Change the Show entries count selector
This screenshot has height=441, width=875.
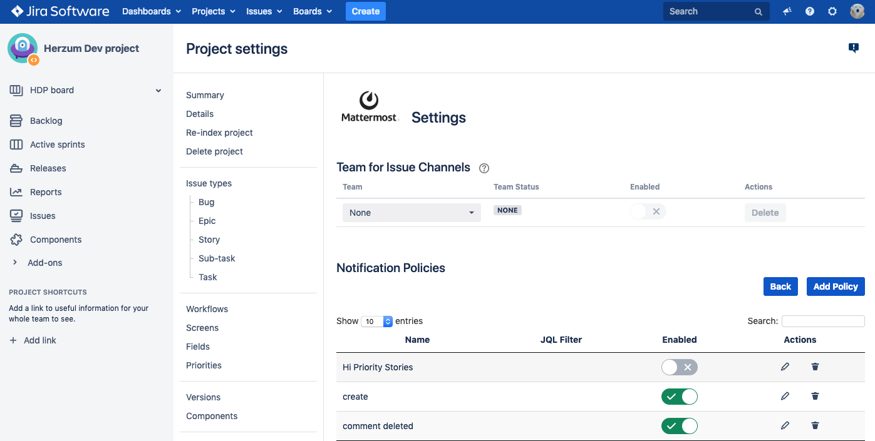click(376, 322)
